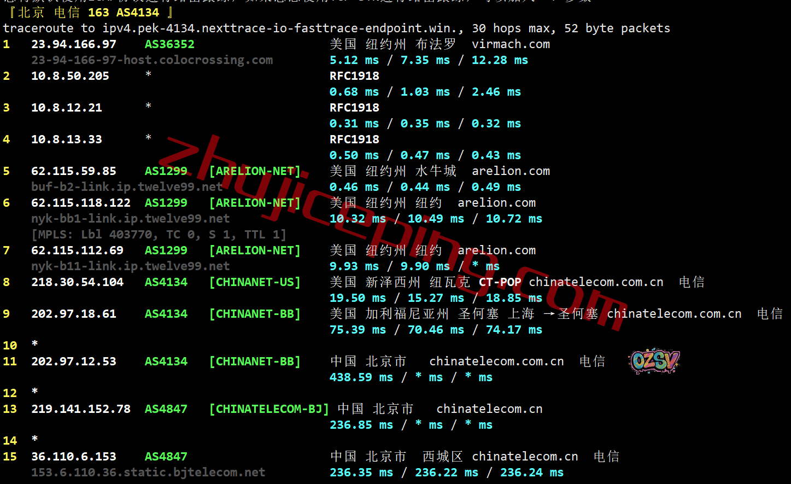Select the MPLS label info line

(159, 235)
